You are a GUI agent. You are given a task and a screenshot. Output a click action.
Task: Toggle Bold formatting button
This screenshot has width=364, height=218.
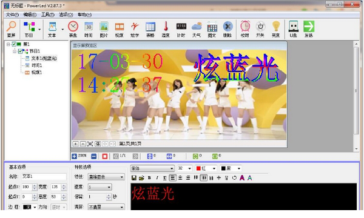(x=149, y=178)
